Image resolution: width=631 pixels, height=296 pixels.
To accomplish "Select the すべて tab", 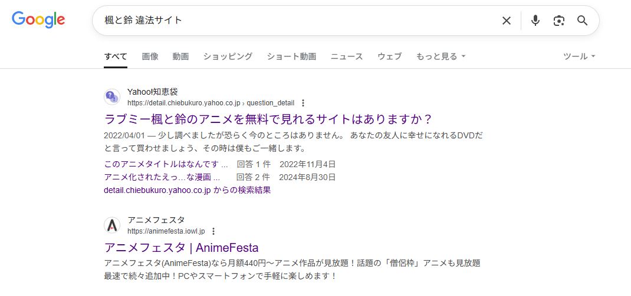I will coord(116,56).
